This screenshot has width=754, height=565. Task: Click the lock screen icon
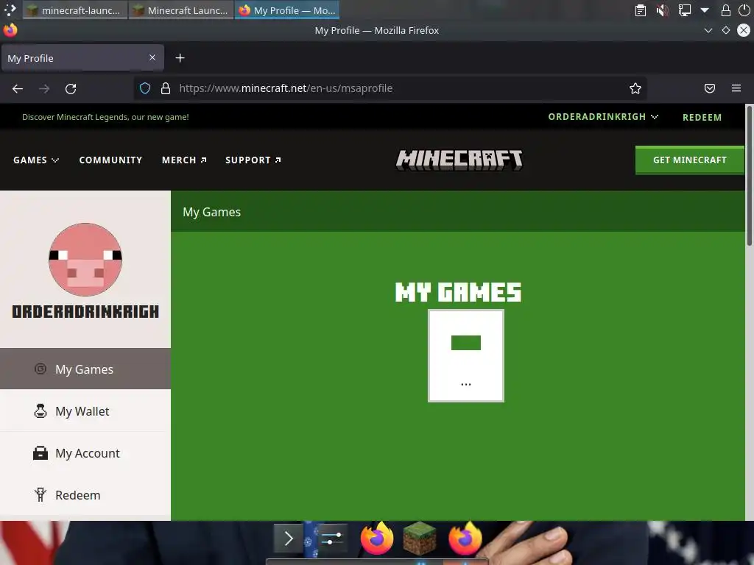coord(725,10)
